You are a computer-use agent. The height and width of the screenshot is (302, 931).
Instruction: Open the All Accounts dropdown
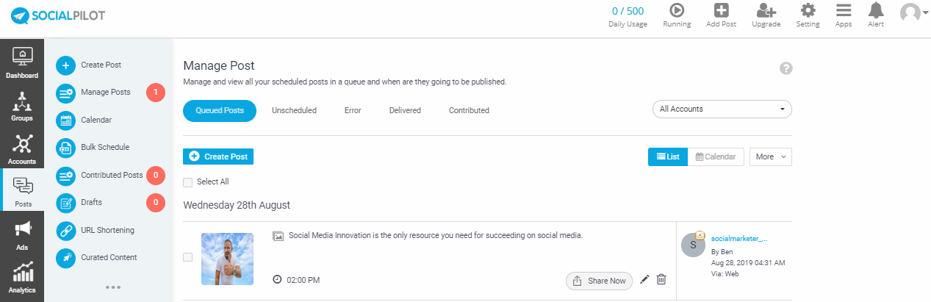722,109
